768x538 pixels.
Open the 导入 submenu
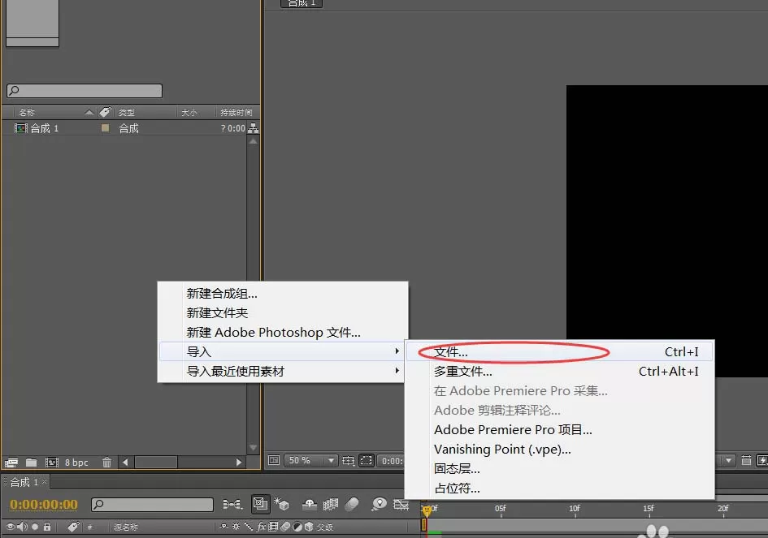click(282, 351)
